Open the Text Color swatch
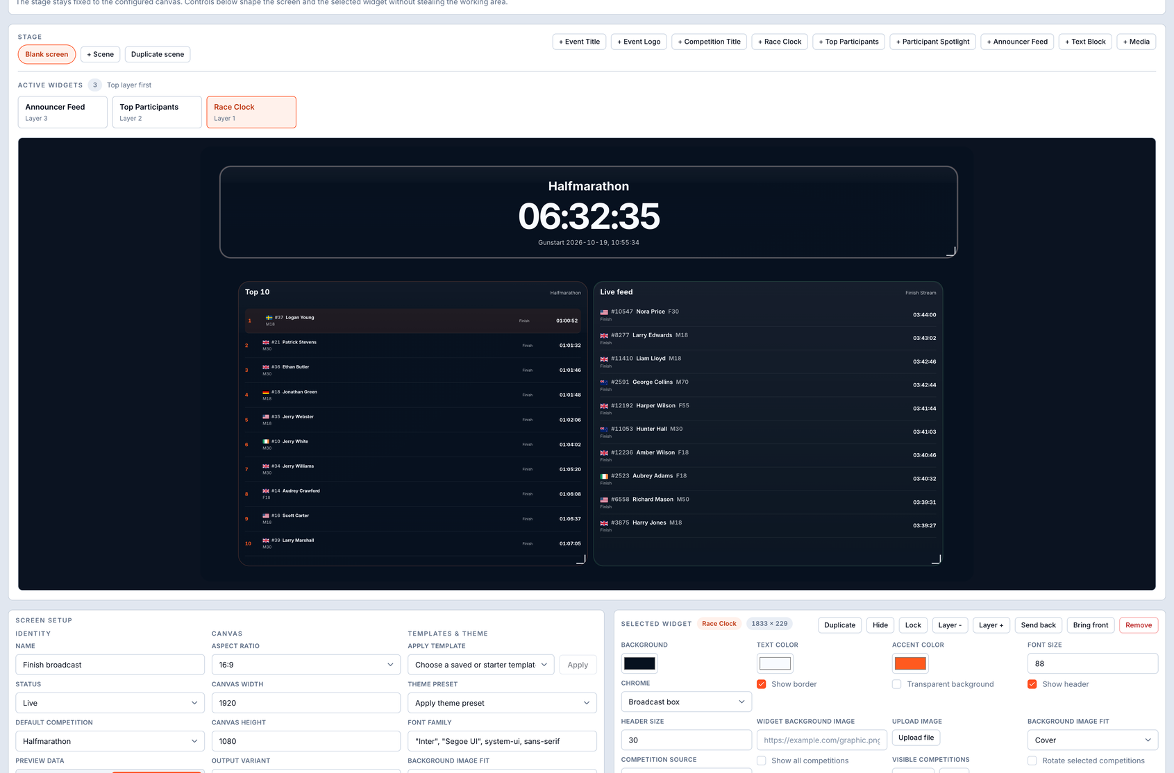Viewport: 1174px width, 773px height. click(775, 663)
